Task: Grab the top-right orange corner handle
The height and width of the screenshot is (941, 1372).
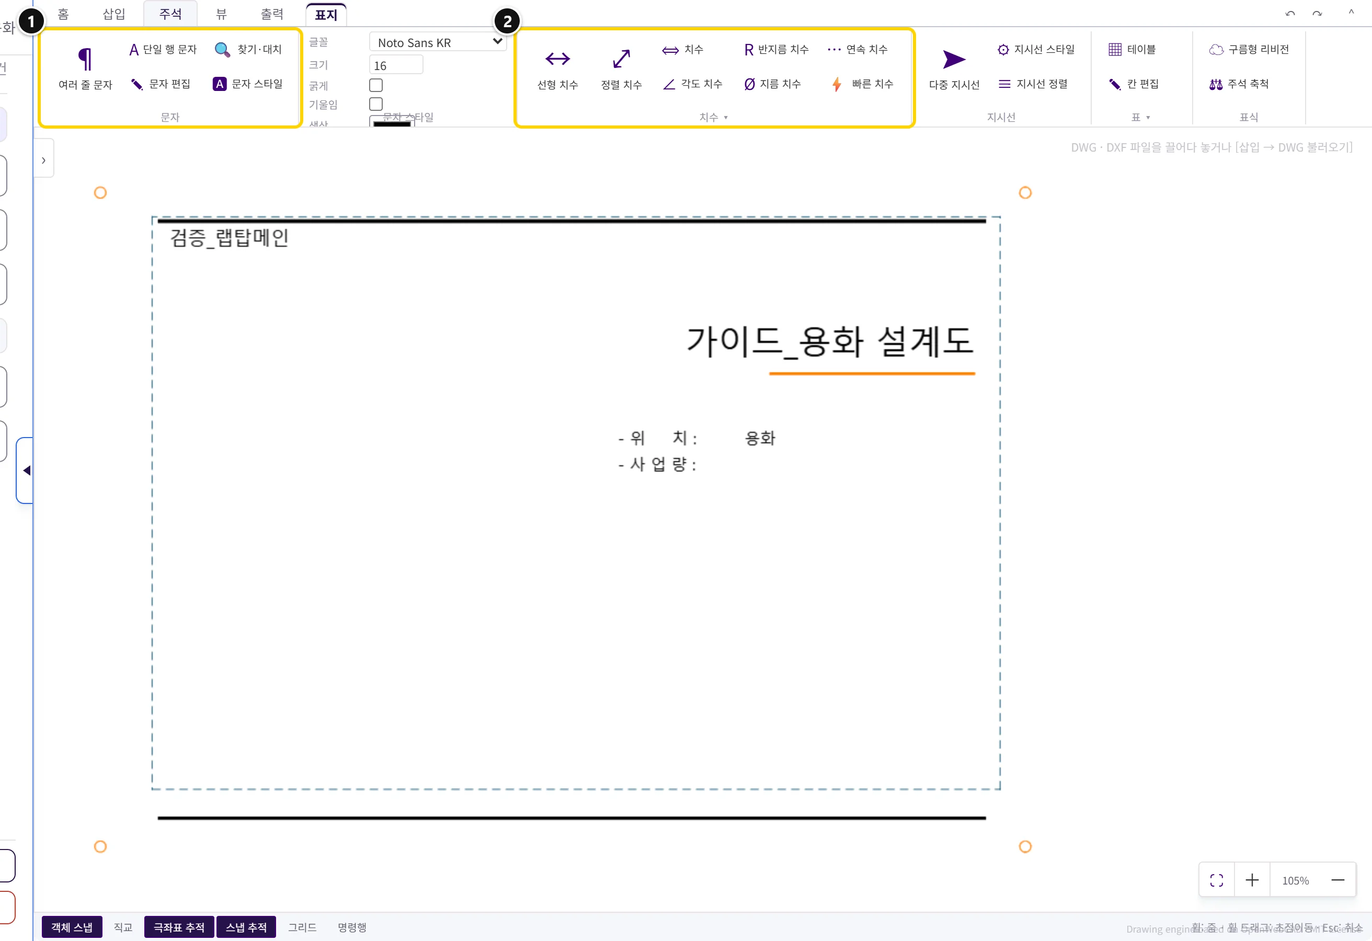Action: tap(1025, 192)
